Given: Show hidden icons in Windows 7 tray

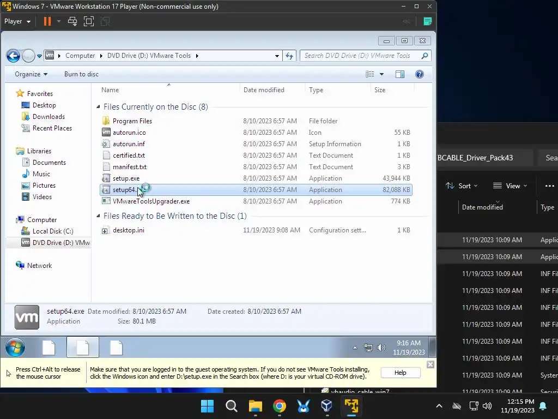Looking at the screenshot, I should [x=355, y=348].
